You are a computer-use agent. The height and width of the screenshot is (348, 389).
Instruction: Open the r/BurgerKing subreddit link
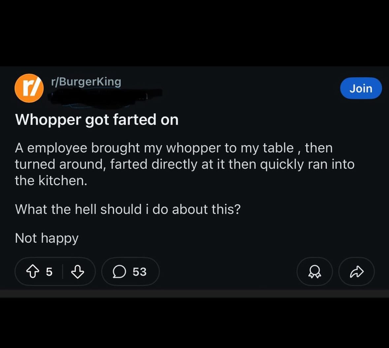(x=86, y=81)
